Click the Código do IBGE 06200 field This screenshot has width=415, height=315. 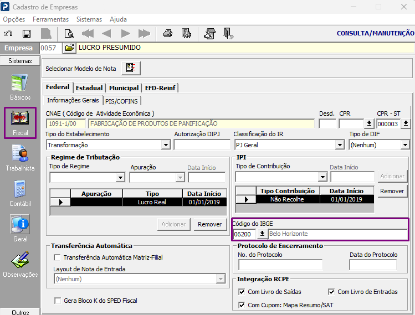tap(244, 234)
